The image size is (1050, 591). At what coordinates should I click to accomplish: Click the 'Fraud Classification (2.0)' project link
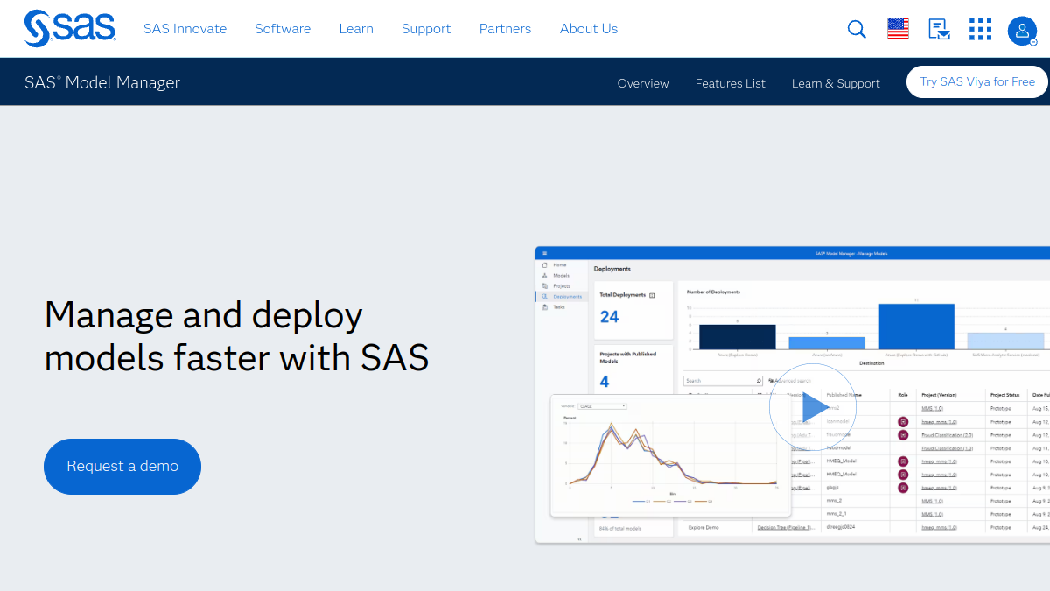tap(947, 435)
